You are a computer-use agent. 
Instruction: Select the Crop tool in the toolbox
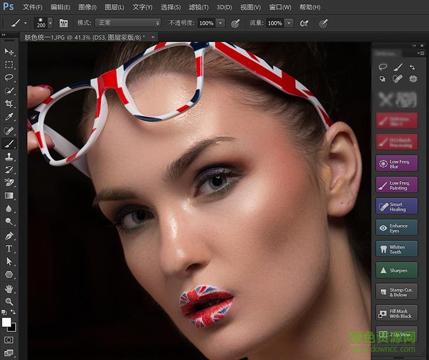tap(9, 104)
